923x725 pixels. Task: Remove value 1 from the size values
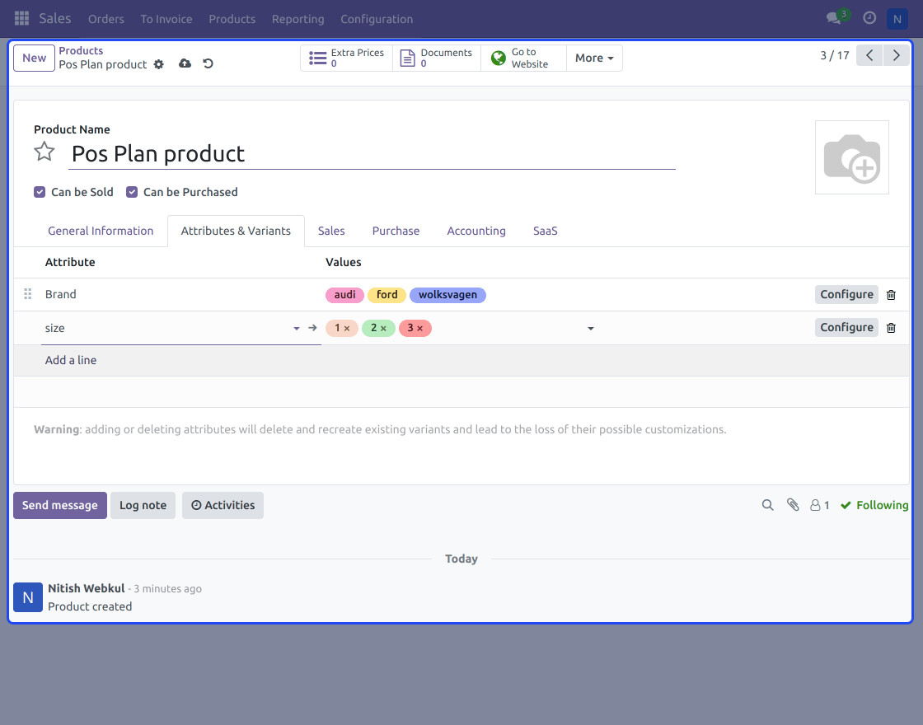[347, 329]
